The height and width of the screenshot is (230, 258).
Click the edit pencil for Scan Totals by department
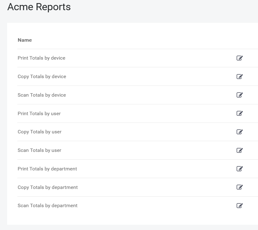coord(240,206)
